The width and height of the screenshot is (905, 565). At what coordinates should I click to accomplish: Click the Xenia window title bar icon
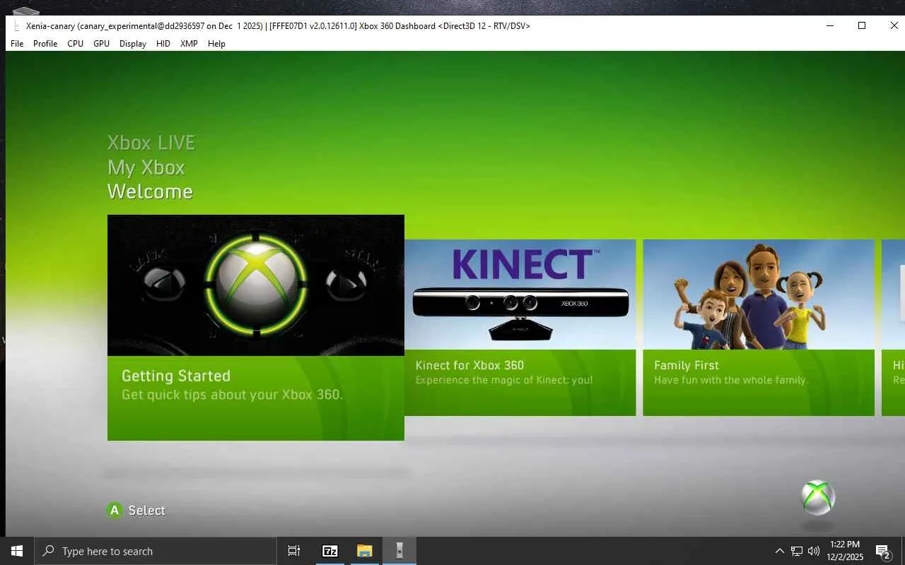[x=16, y=26]
